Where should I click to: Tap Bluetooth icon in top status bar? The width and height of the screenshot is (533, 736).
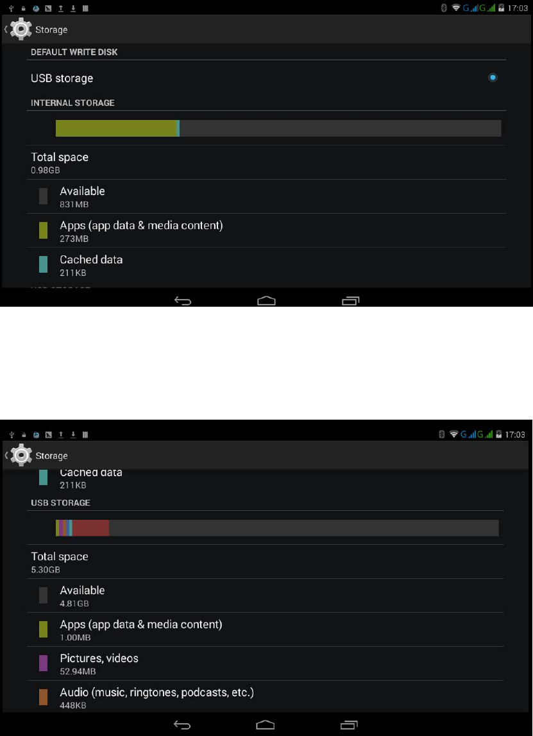(443, 8)
